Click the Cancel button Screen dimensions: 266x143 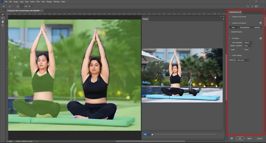(259, 138)
